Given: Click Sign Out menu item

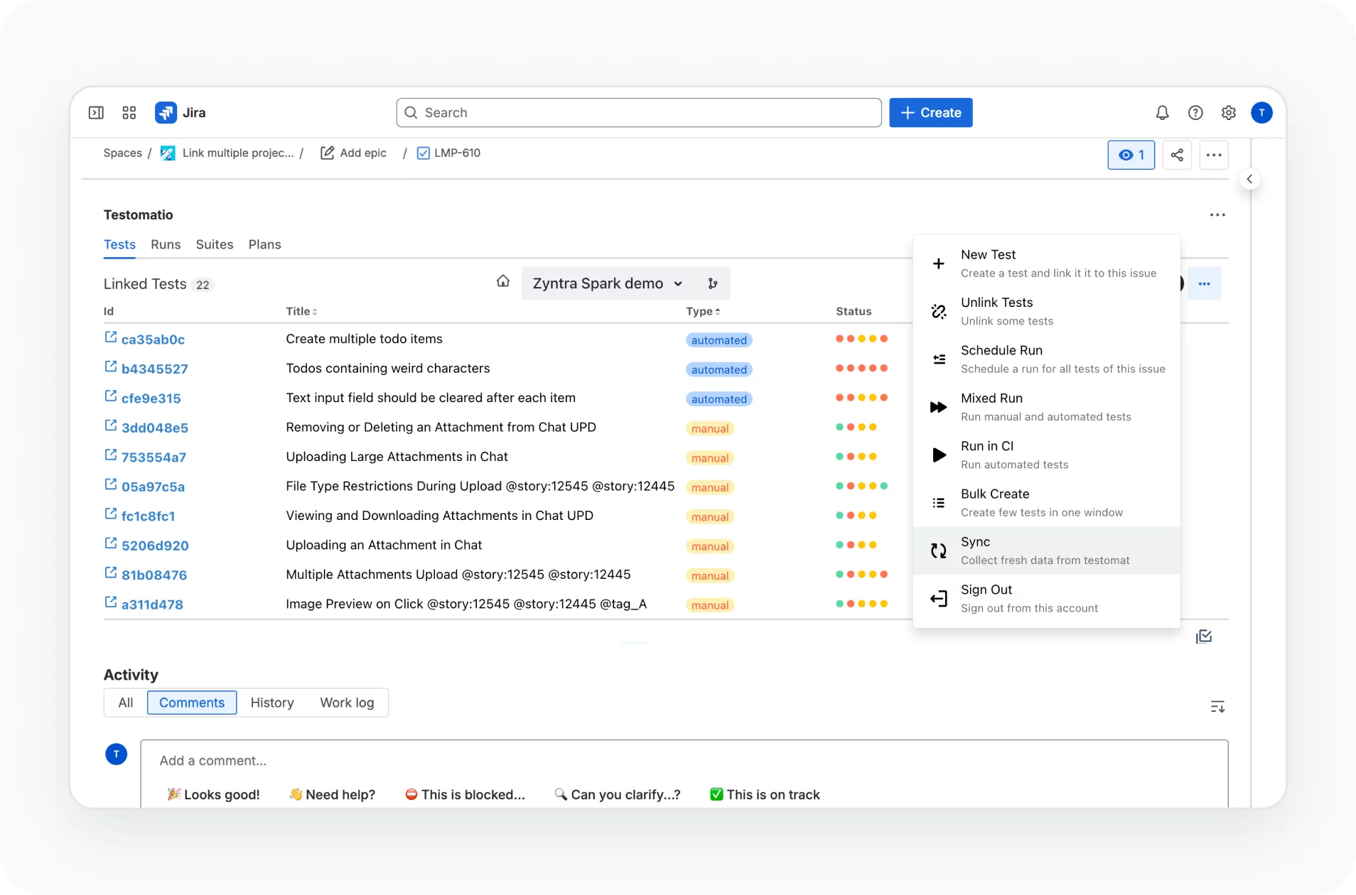Looking at the screenshot, I should [1046, 598].
